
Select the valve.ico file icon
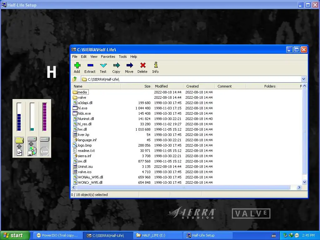tap(75, 172)
